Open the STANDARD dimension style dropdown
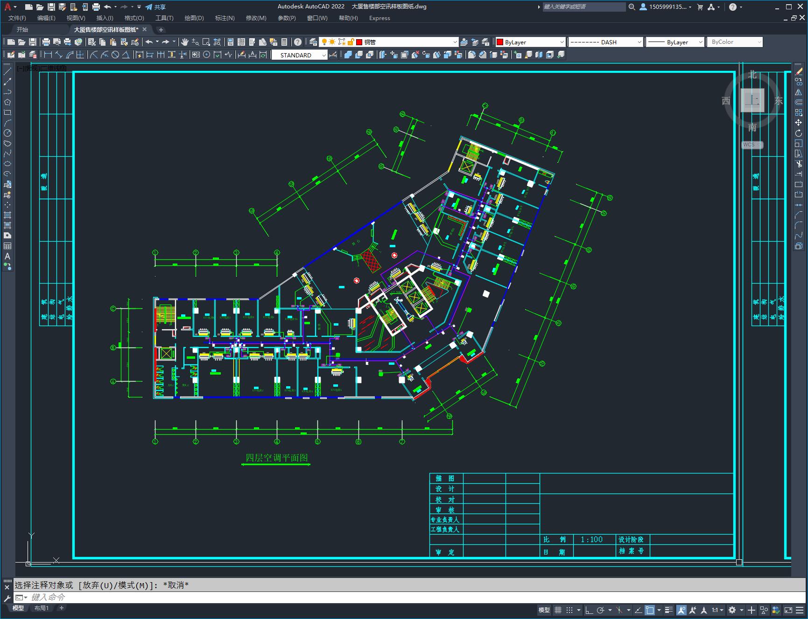 click(x=300, y=55)
